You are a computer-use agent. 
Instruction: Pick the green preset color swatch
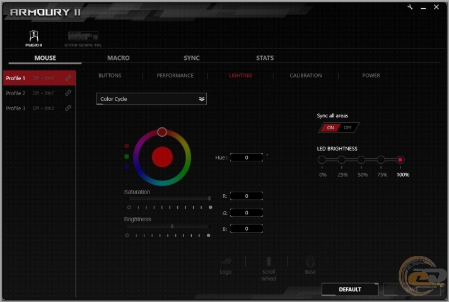click(127, 156)
